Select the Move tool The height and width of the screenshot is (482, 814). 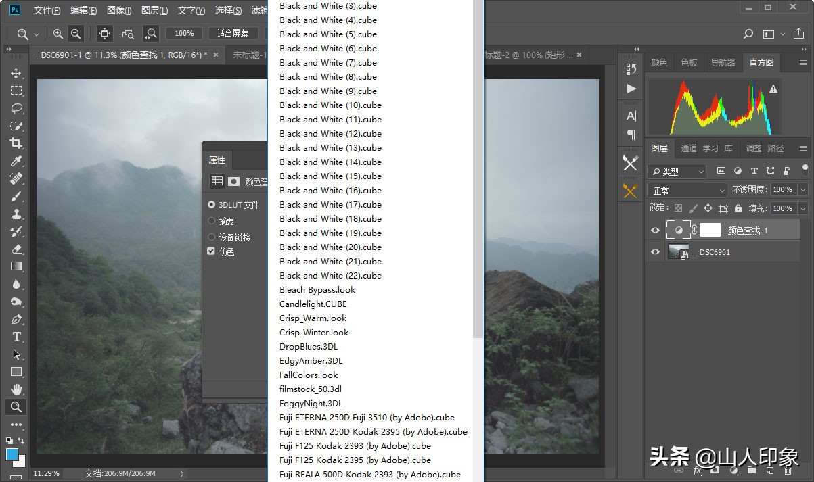(x=16, y=73)
